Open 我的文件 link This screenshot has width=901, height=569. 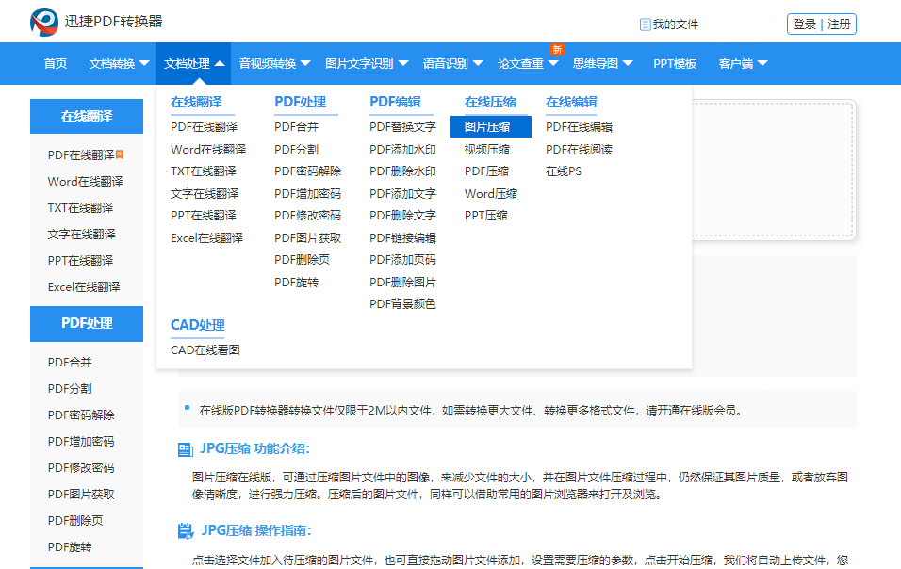pos(675,24)
